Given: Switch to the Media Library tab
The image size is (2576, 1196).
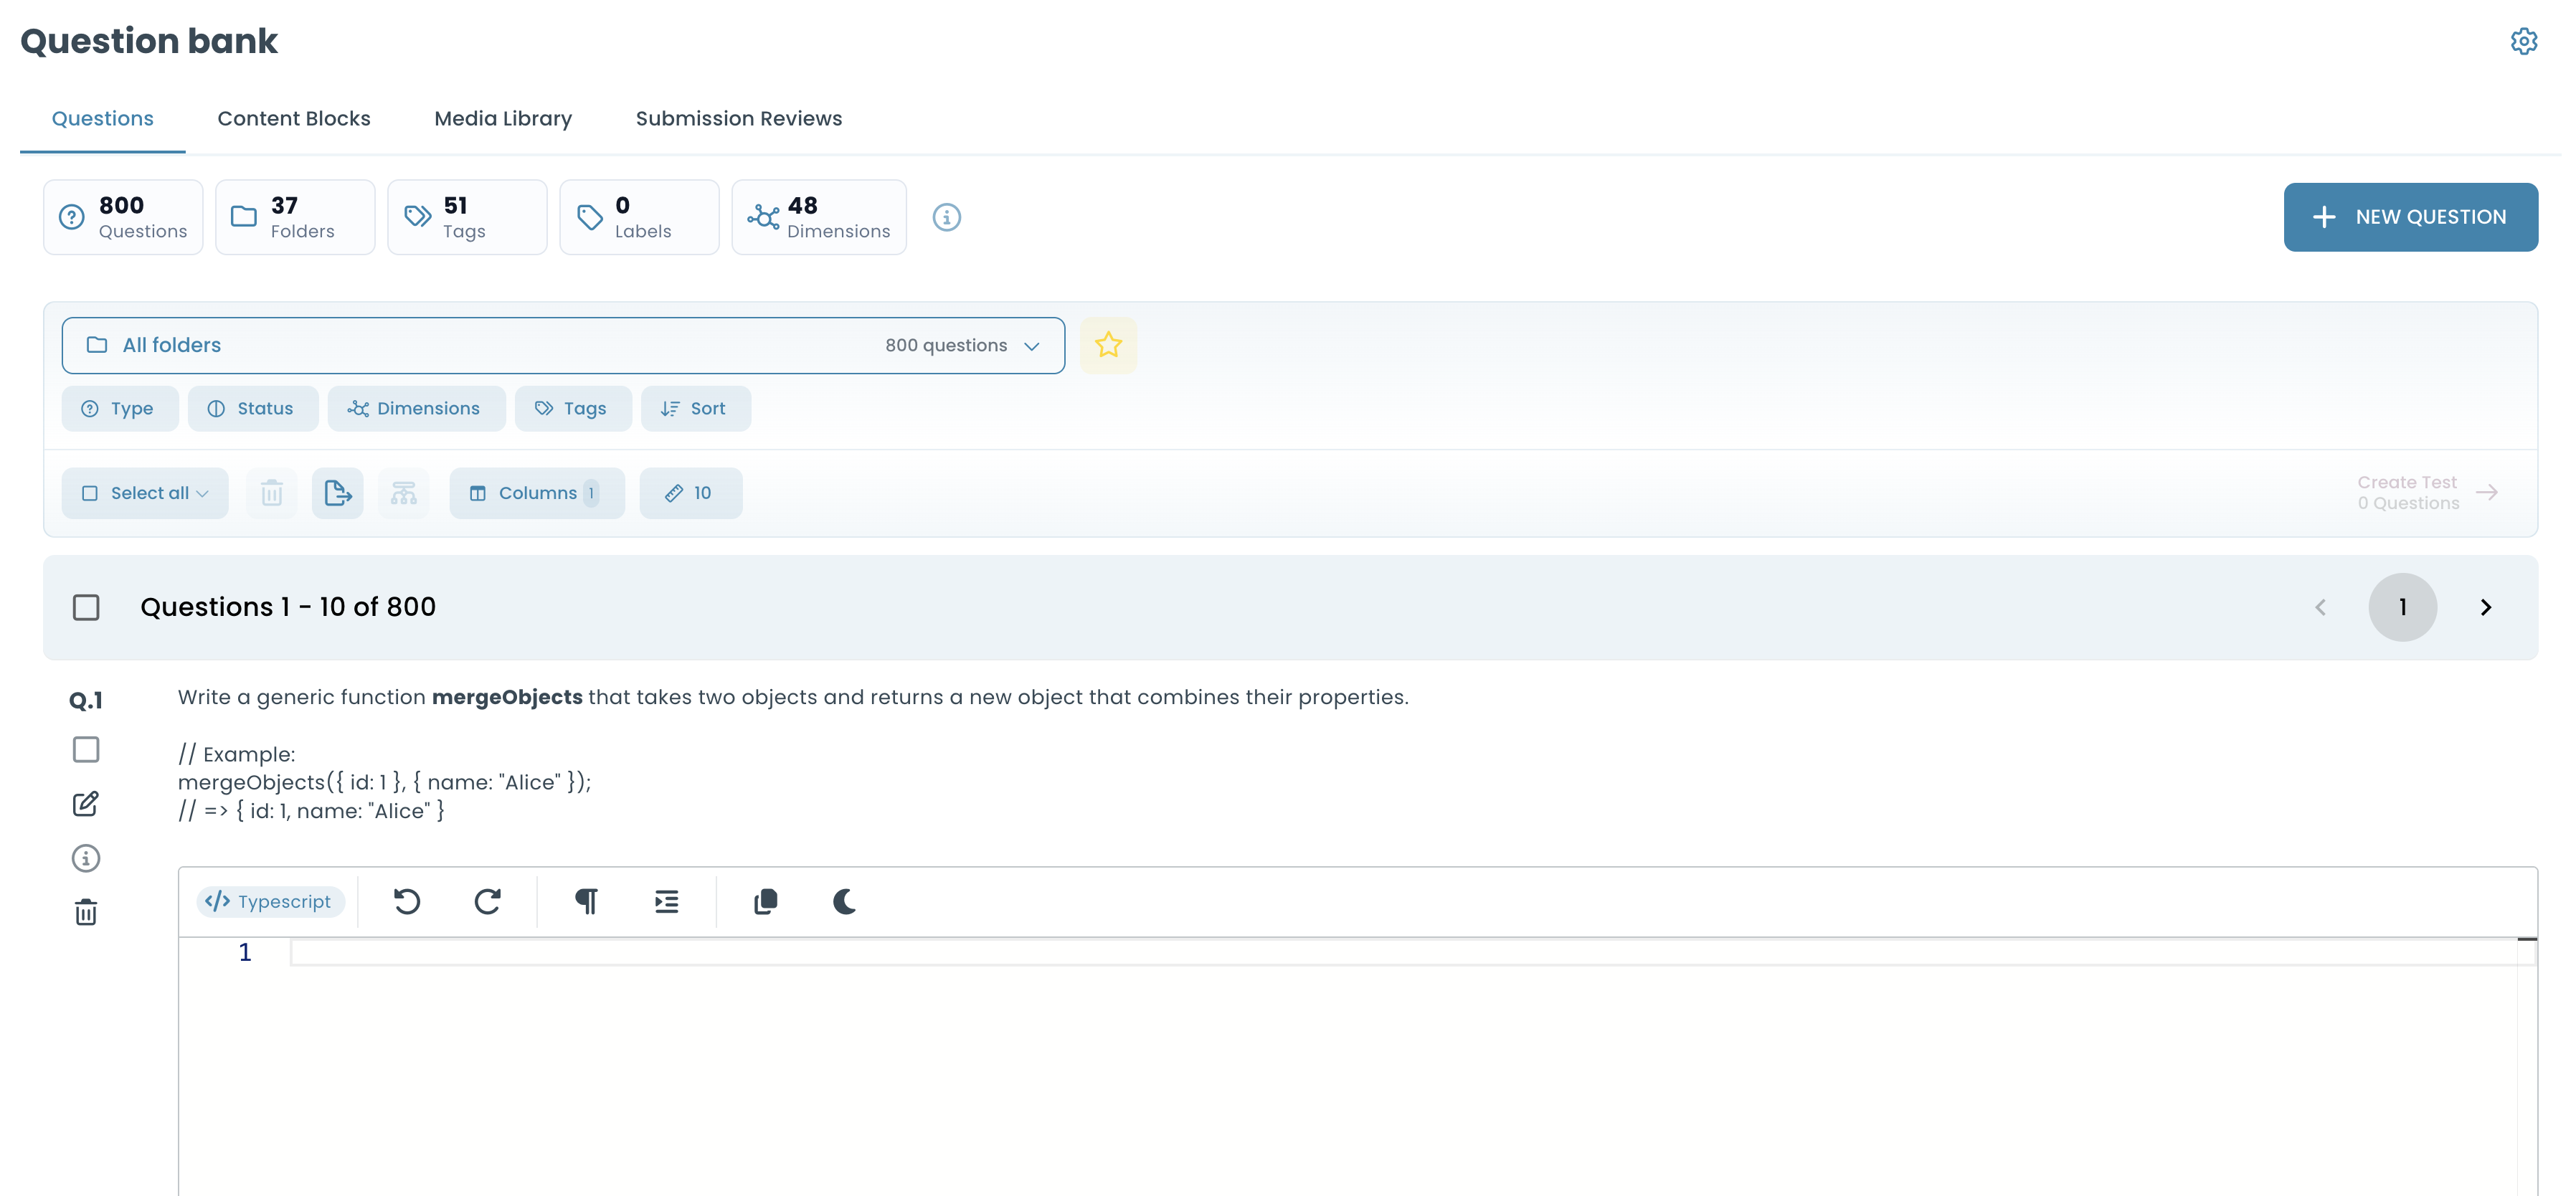Looking at the screenshot, I should point(503,119).
